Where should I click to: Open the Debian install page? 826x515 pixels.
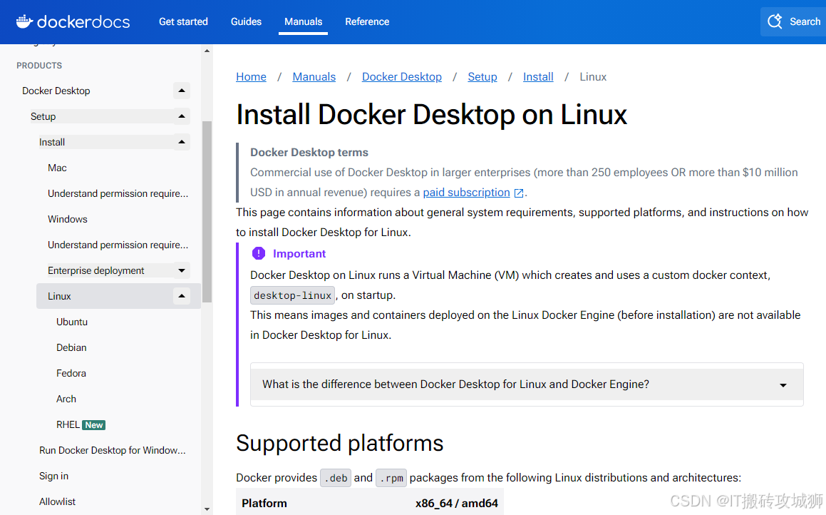72,348
